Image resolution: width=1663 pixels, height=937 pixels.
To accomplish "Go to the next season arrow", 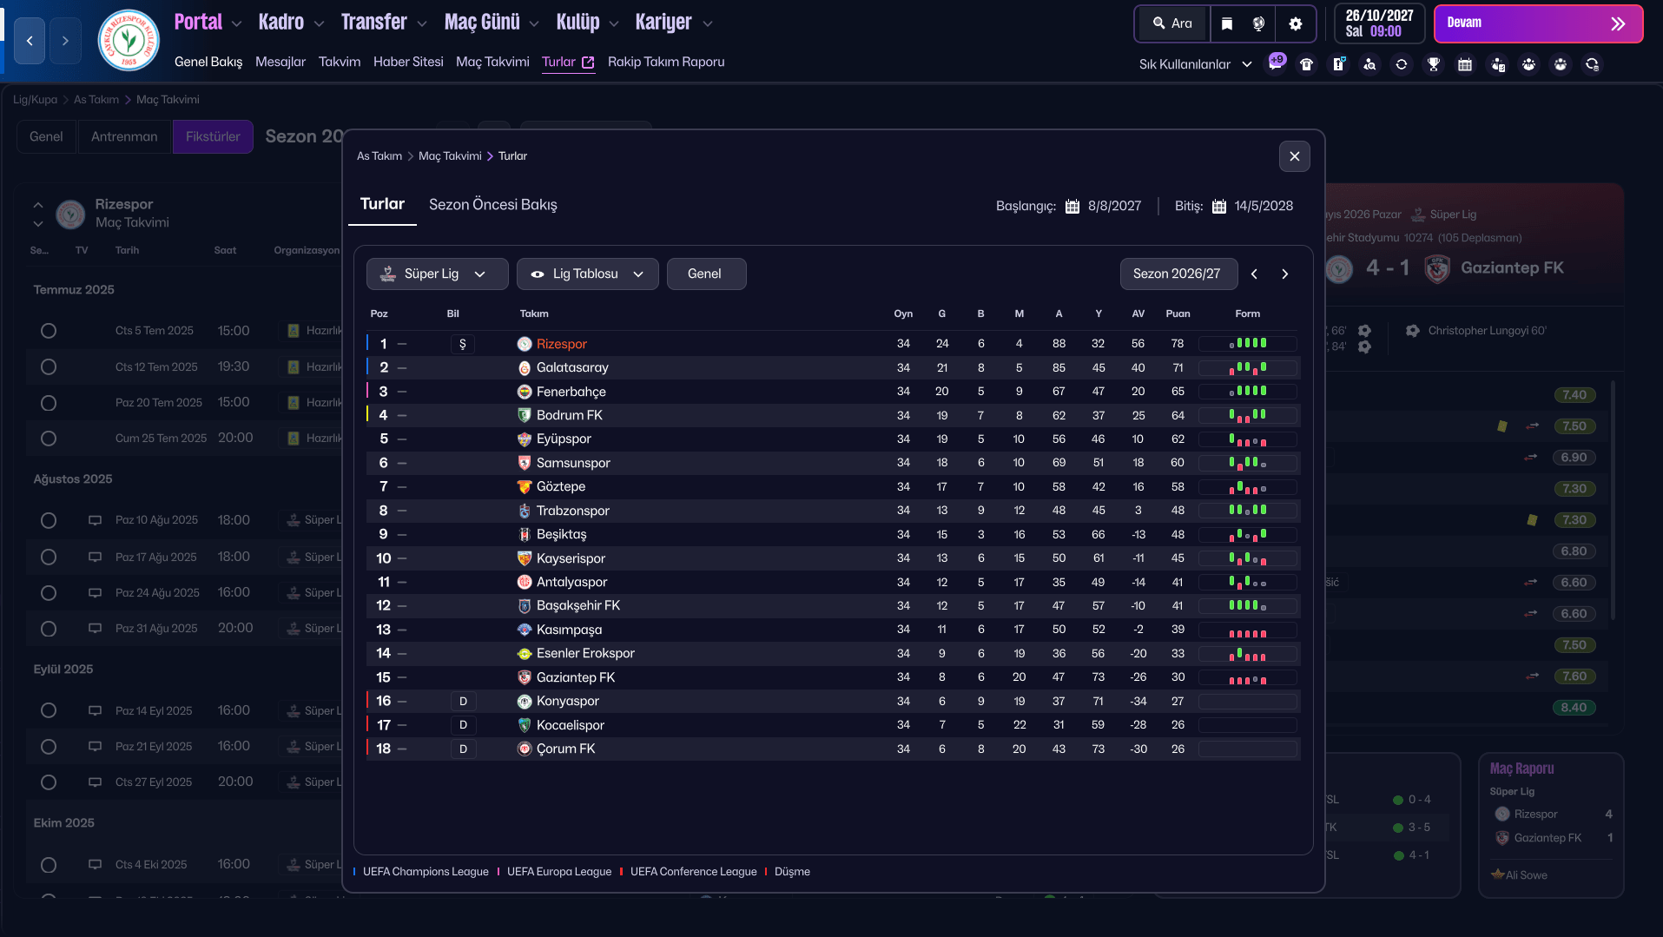I will 1285,274.
